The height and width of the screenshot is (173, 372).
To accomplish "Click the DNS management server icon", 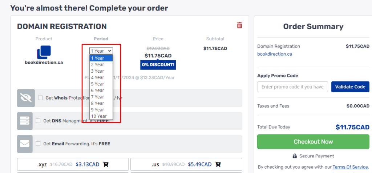I will point(25,121).
